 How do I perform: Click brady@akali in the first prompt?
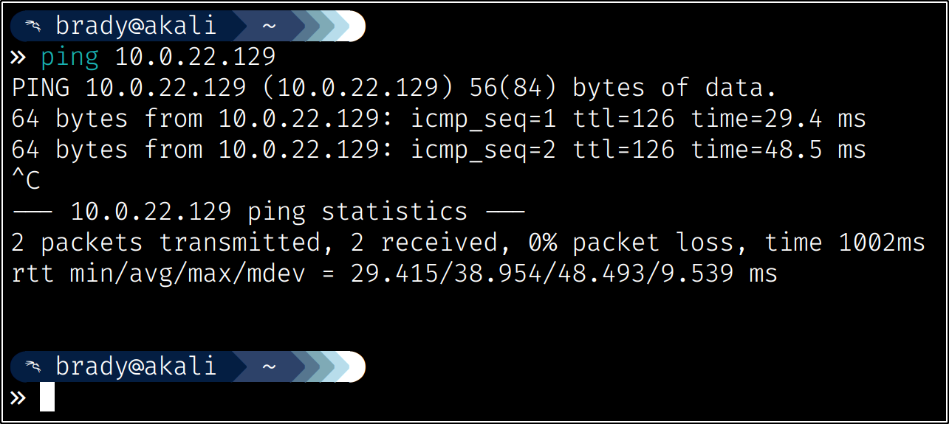(x=136, y=27)
